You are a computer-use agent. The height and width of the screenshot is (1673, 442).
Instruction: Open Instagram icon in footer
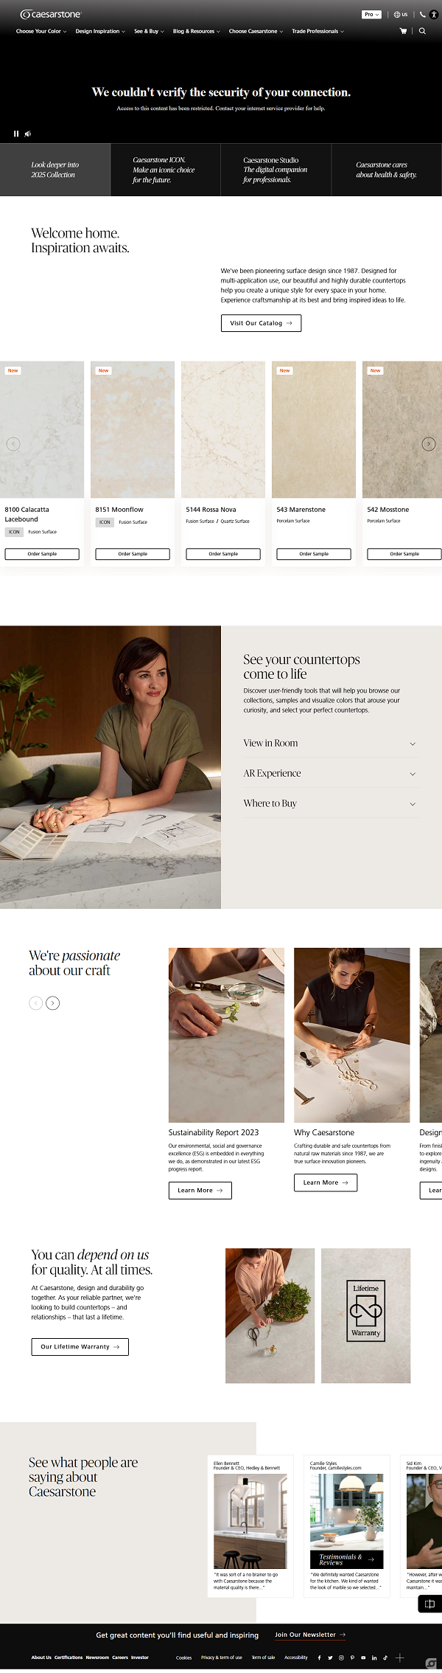click(x=341, y=1658)
